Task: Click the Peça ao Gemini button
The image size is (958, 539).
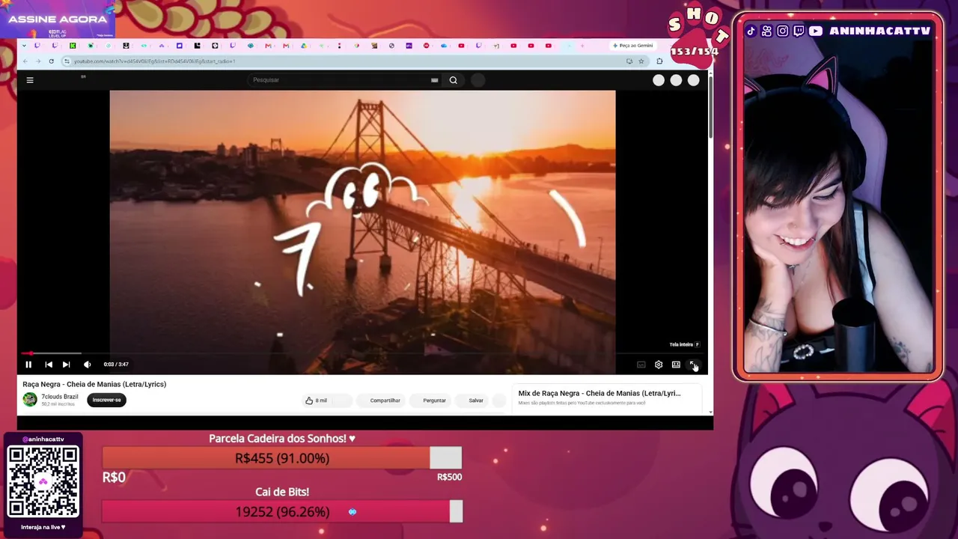Action: [x=633, y=46]
